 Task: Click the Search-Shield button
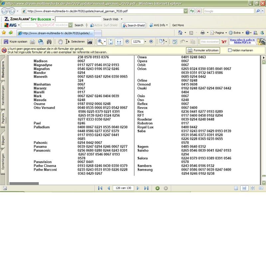pyautogui.click(x=134, y=25)
